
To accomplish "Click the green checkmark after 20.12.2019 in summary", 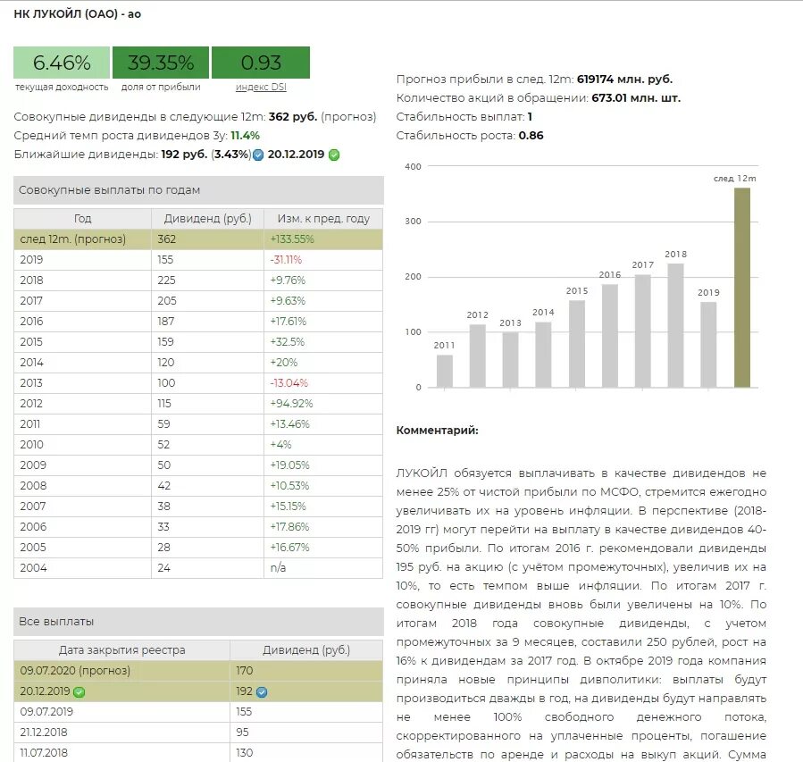I will [x=334, y=155].
